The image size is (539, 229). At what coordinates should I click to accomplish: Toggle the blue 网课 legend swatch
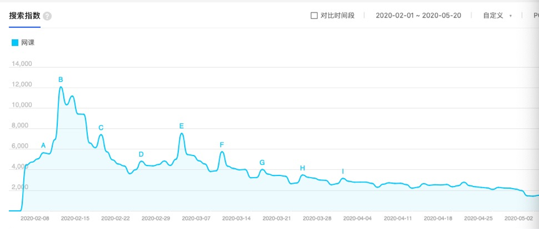click(x=15, y=43)
